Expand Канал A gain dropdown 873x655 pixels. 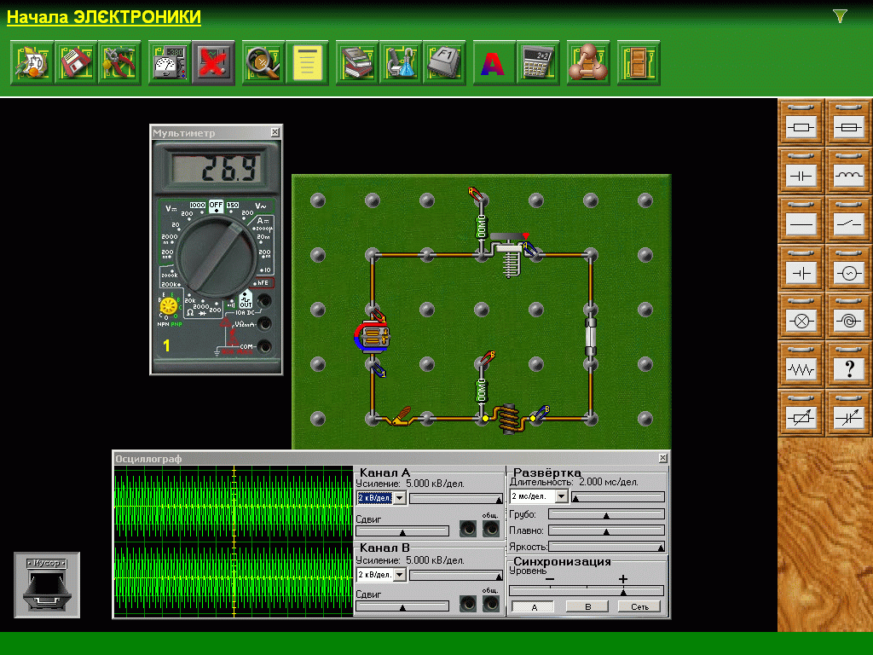(399, 498)
